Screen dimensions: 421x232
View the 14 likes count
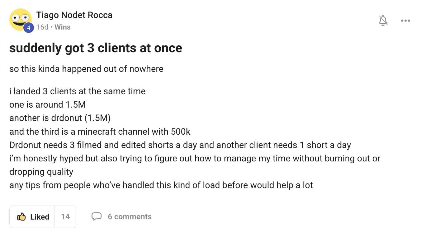tap(65, 217)
